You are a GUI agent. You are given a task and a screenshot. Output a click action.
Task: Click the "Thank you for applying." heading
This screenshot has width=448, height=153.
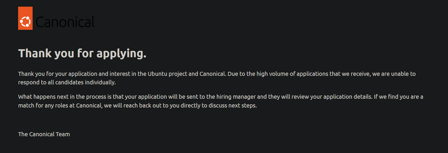tap(82, 53)
